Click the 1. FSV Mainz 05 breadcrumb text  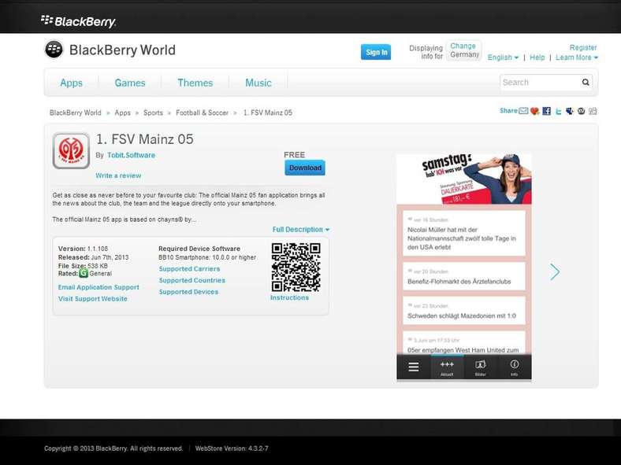click(267, 113)
